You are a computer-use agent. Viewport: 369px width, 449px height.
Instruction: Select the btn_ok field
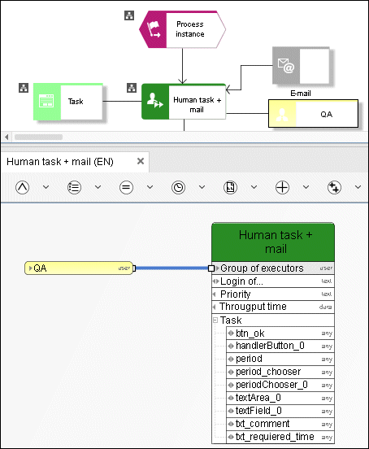click(280, 333)
